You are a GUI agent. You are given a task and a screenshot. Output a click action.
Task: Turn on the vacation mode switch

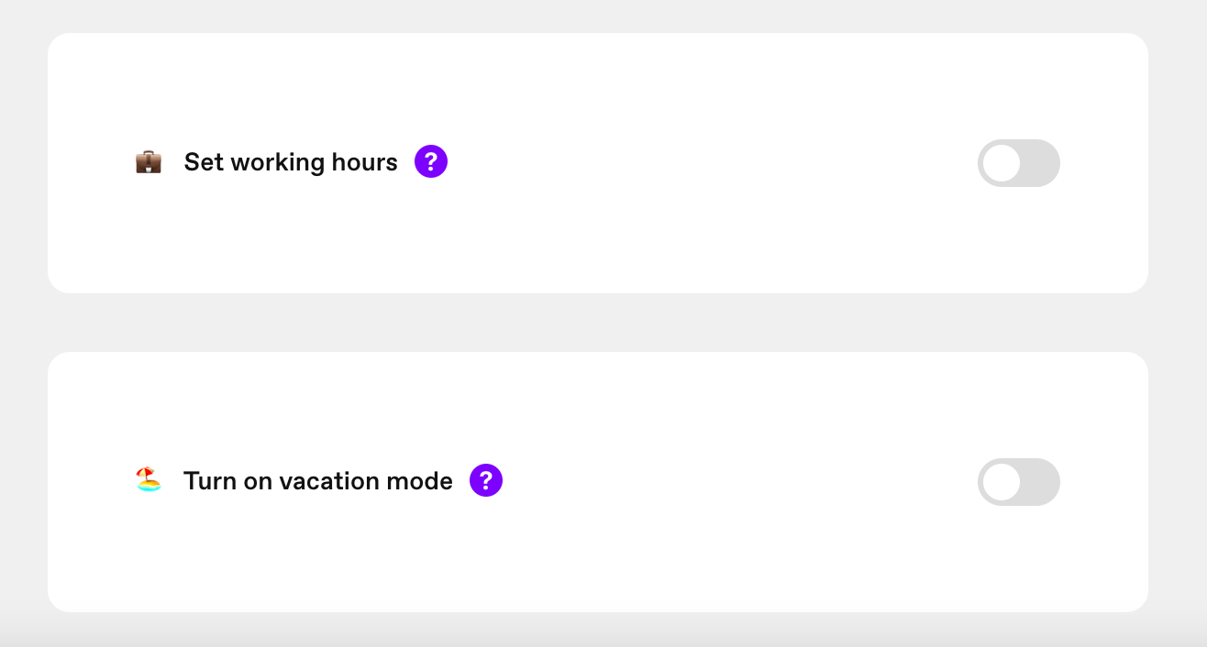pyautogui.click(x=1019, y=482)
